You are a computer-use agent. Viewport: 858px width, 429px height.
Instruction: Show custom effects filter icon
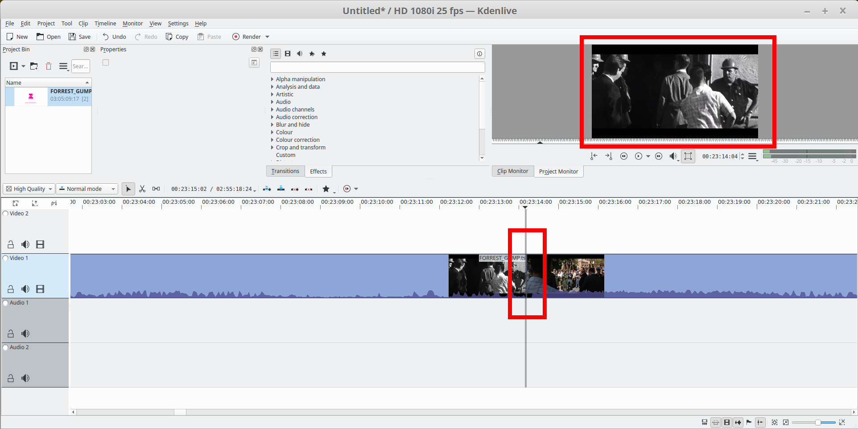click(312, 54)
